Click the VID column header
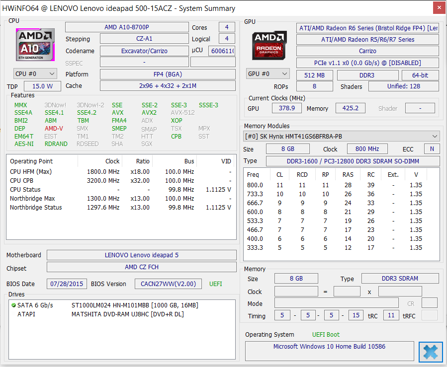 [215, 161]
